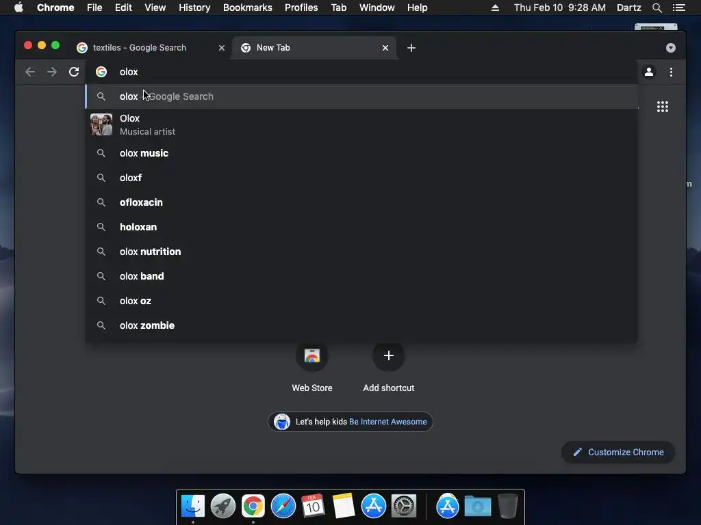701x525 pixels.
Task: Open the Window menu
Action: [x=377, y=8]
